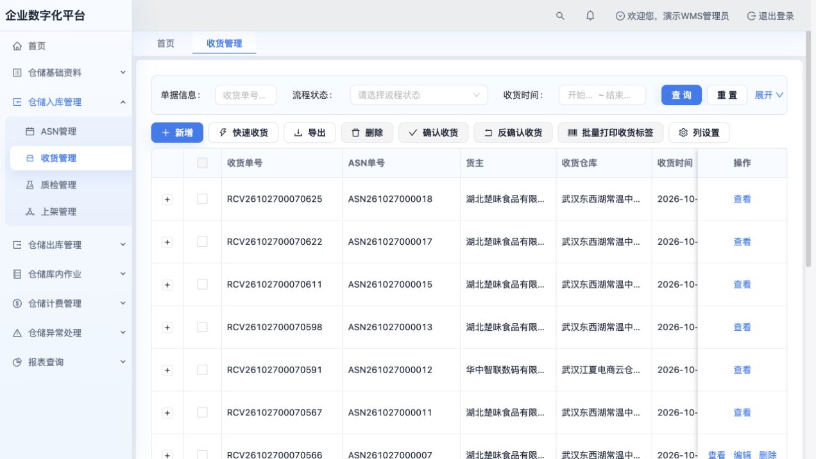Select the 收货管理 tab
This screenshot has height=459, width=816.
pos(225,44)
